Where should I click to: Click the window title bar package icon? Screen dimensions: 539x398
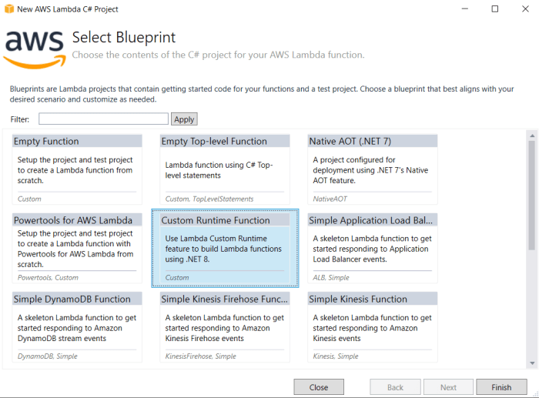click(9, 8)
